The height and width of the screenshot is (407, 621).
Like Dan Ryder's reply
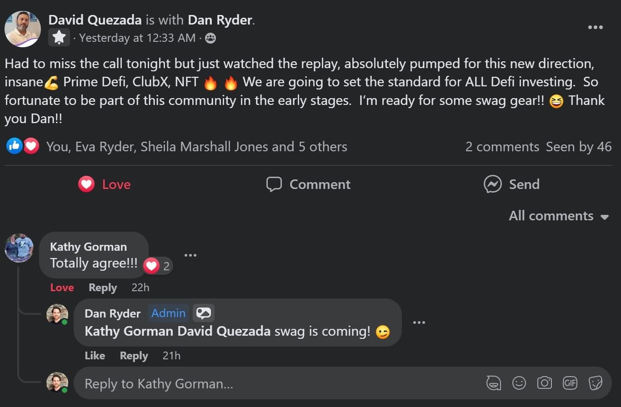click(95, 356)
